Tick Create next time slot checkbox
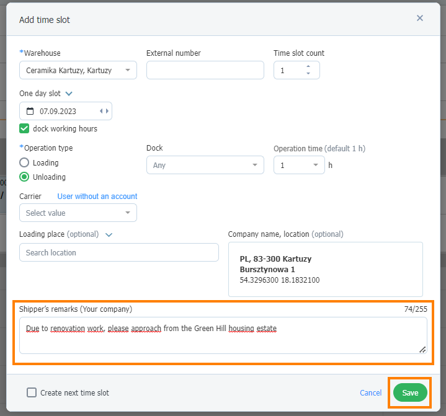446x416 pixels. pos(32,392)
